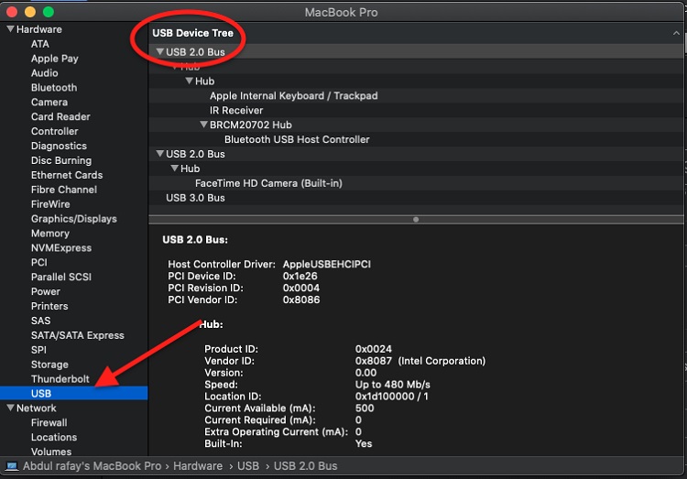
Task: Open Printers in the sidebar
Action: tap(49, 306)
